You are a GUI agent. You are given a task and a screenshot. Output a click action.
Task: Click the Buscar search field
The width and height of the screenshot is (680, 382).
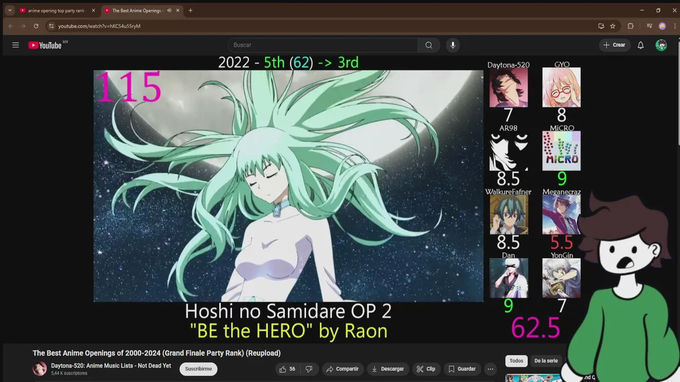point(322,45)
